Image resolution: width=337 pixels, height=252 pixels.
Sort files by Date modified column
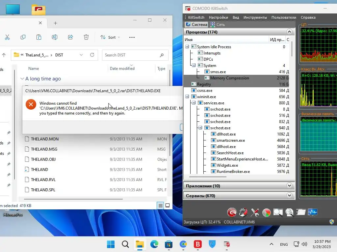point(122,69)
